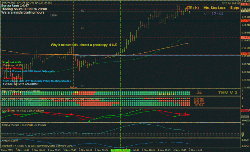Click the 'M15 fast' row label
The image size is (250, 152).
click(x=199, y=99)
